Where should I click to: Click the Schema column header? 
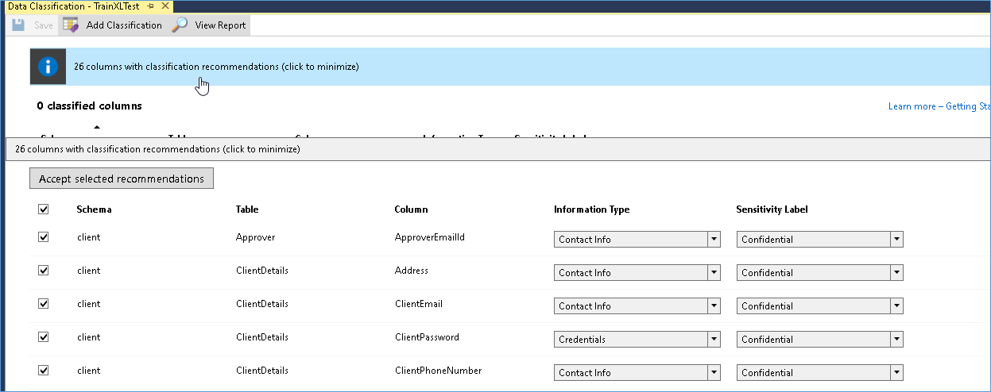pyautogui.click(x=94, y=209)
